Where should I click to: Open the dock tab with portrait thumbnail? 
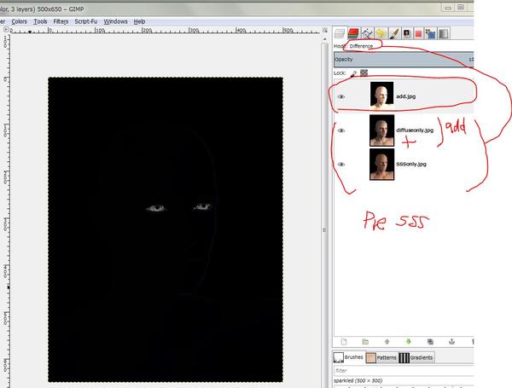406,33
